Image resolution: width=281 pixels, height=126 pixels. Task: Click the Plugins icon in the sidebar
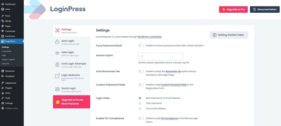coord(3,88)
